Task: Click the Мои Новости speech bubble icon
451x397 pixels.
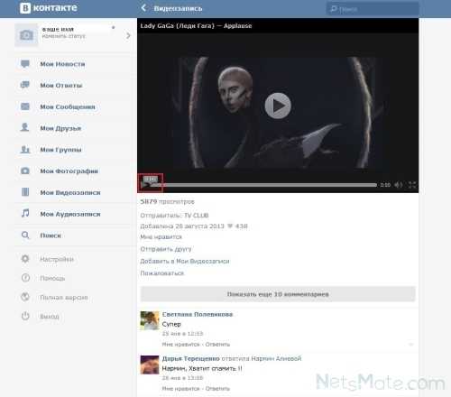Action: (x=25, y=64)
